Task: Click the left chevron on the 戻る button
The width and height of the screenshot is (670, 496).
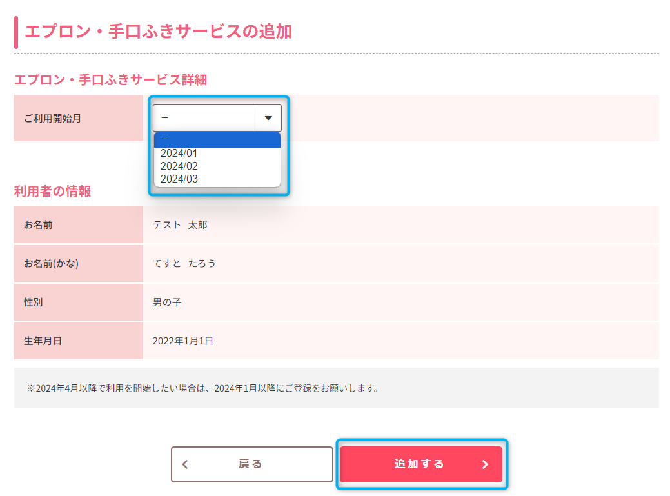Action: click(186, 464)
